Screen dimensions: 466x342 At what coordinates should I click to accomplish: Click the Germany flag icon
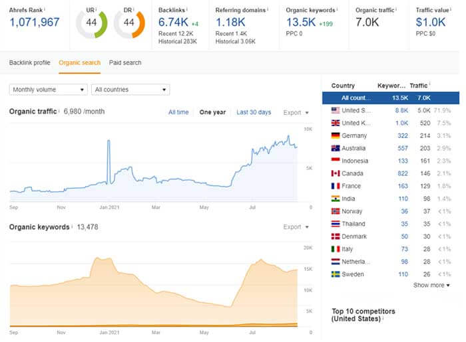[x=336, y=135]
